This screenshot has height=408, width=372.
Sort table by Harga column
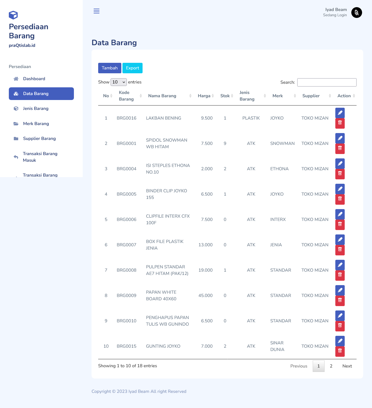tap(205, 96)
